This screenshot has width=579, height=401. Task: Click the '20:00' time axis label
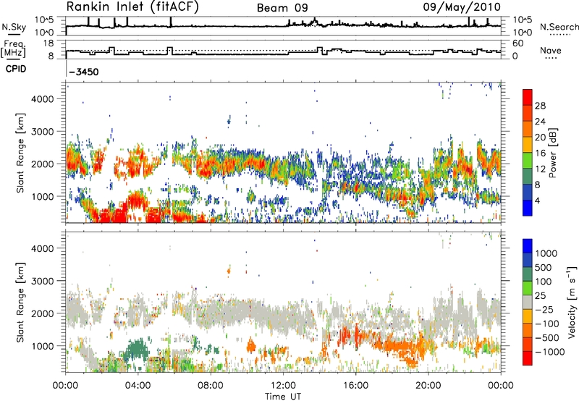(428, 386)
